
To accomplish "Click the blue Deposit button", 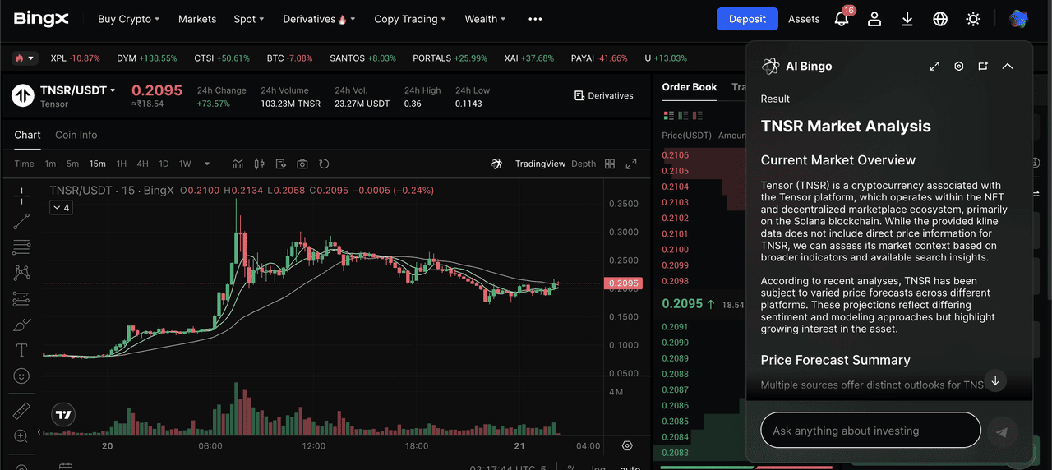I will coord(747,19).
